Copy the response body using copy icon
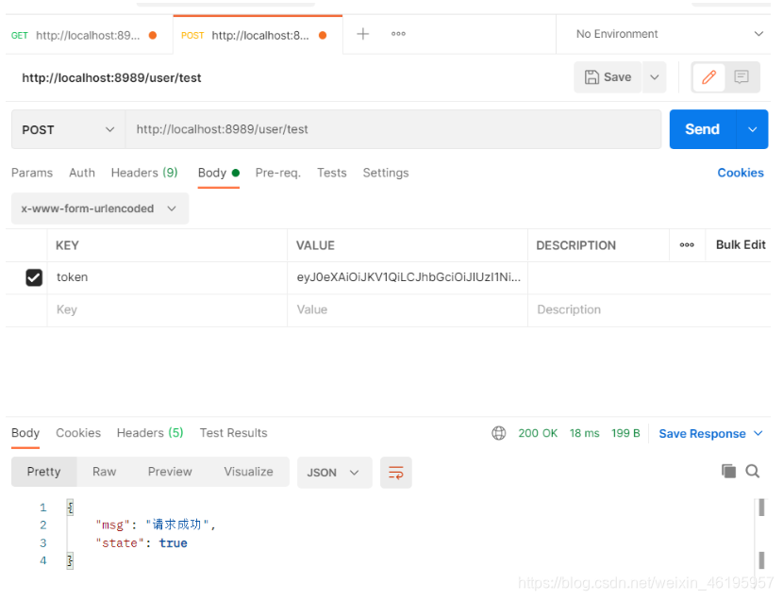This screenshot has height=600, width=783. (x=728, y=470)
